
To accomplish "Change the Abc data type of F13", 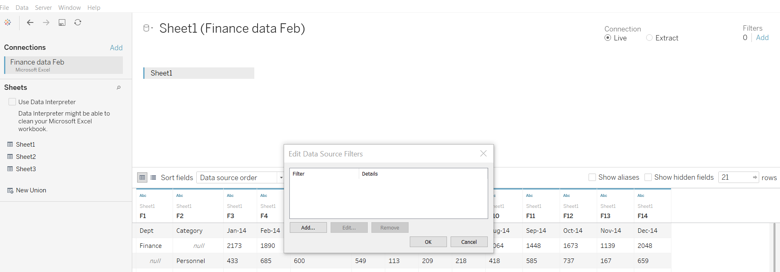I will (604, 196).
